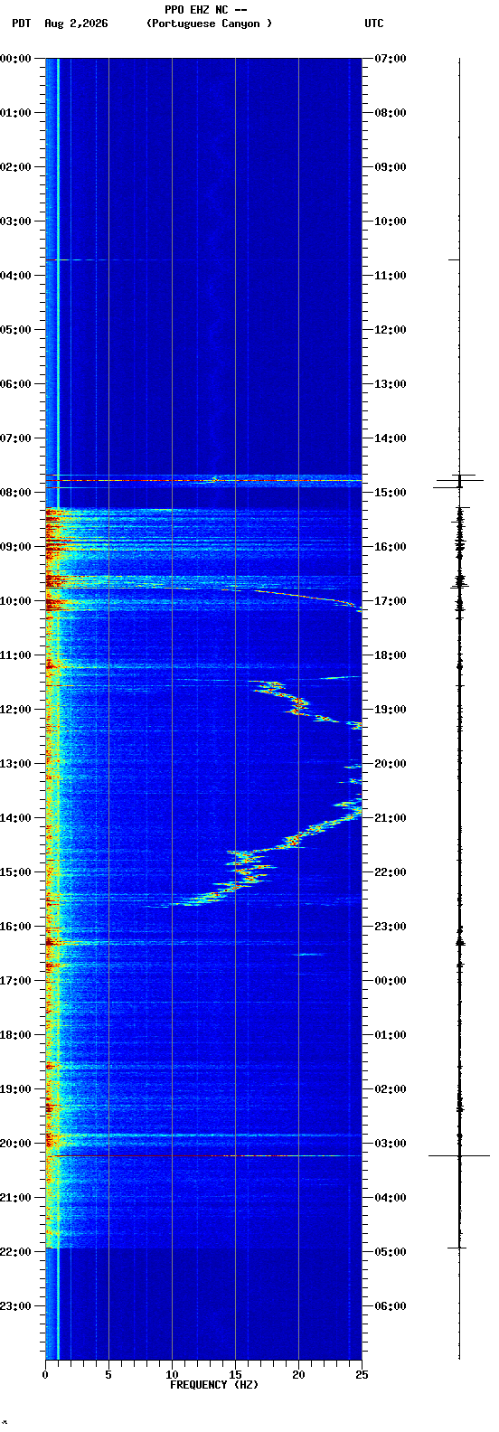Click the PDT axis "02:00" time label
Screen dimensions: 499x1432
click(x=16, y=167)
